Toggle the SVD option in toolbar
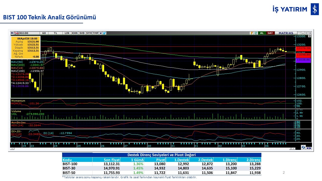The image size is (322, 181). pos(82,33)
